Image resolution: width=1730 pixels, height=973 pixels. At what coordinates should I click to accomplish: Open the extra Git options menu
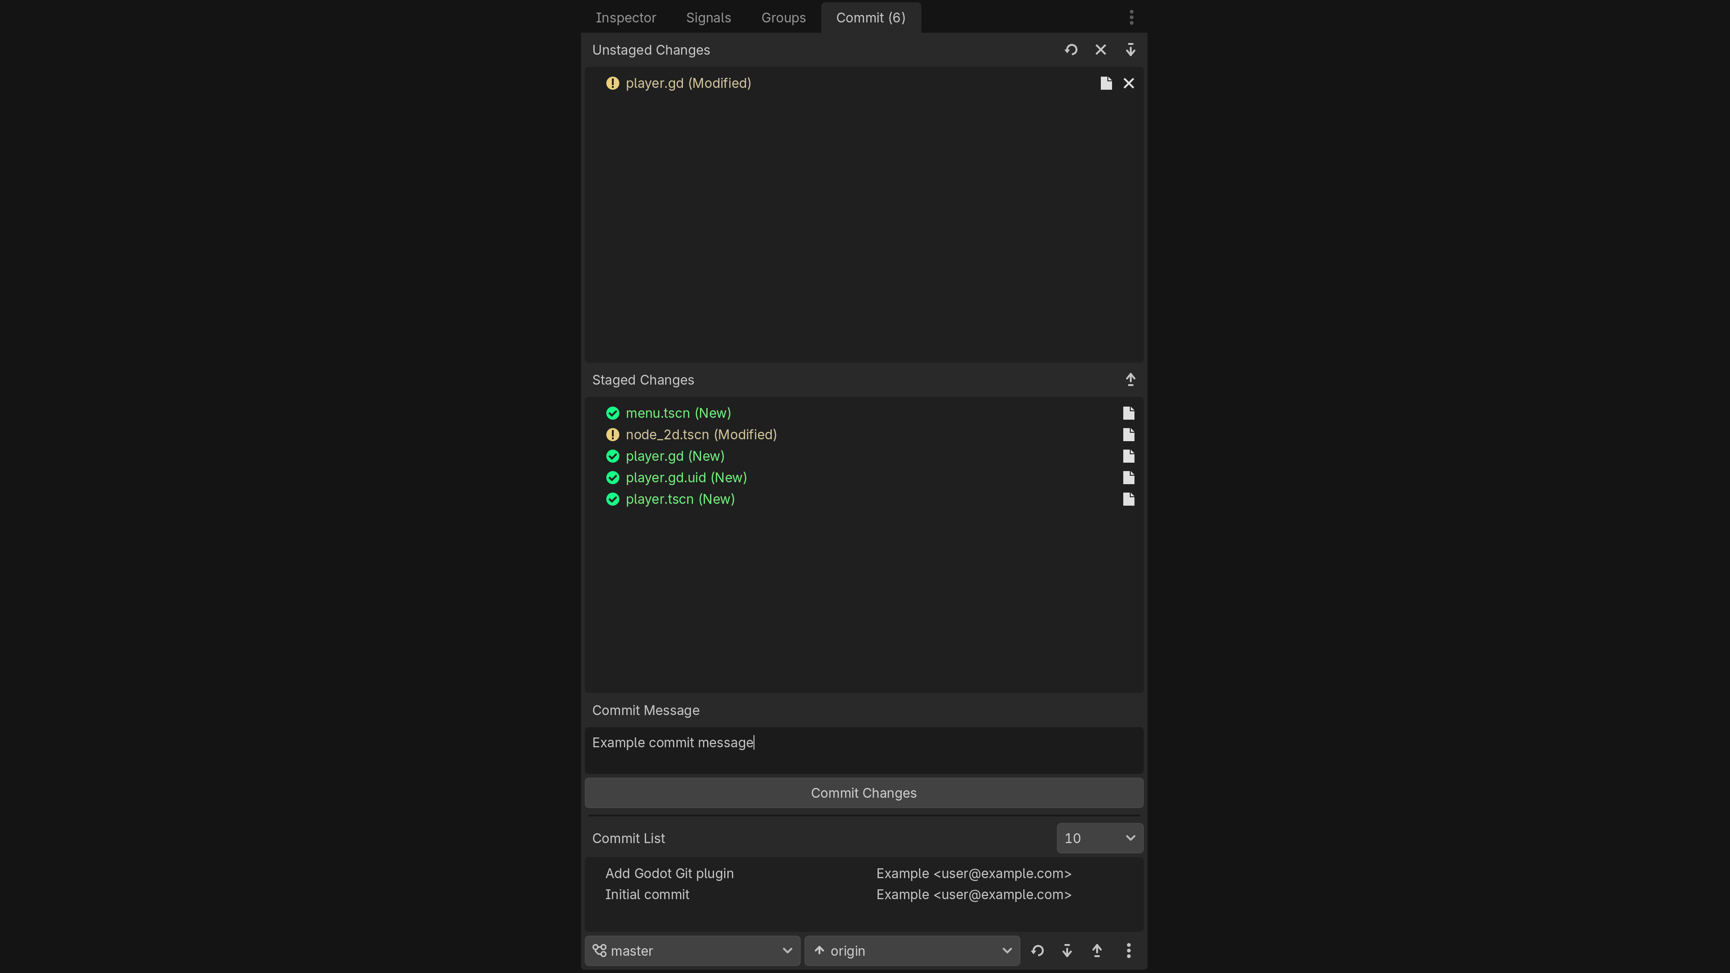point(1129,951)
